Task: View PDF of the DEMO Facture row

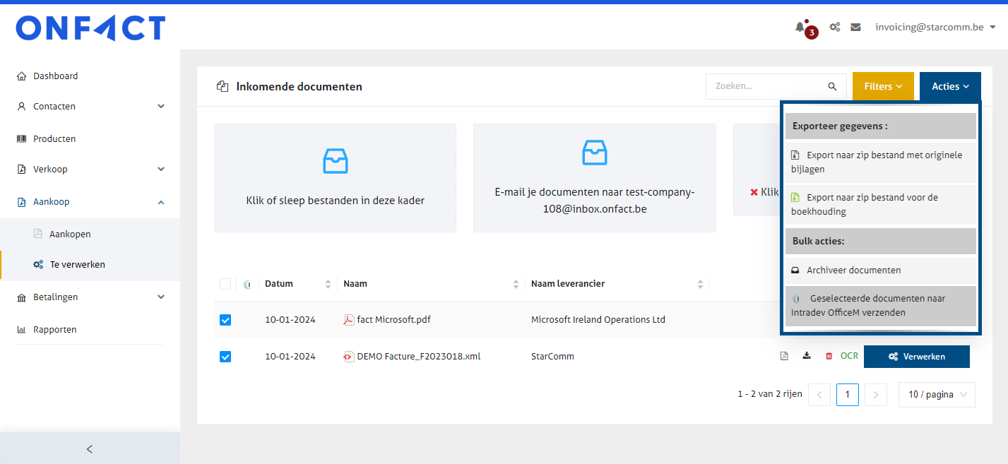Action: coord(784,357)
